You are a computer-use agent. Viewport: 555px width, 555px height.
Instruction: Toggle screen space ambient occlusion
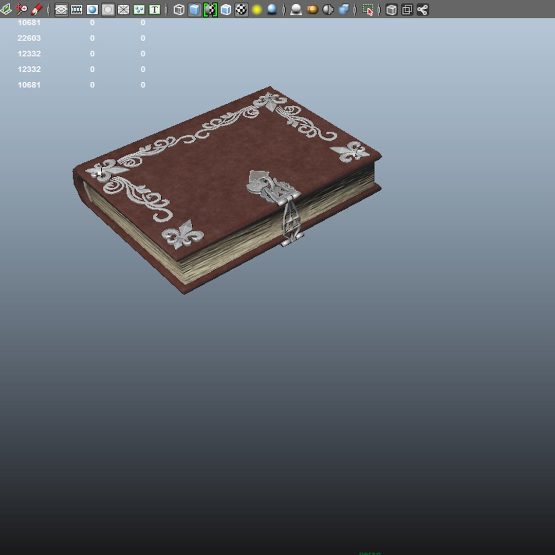coord(297,10)
